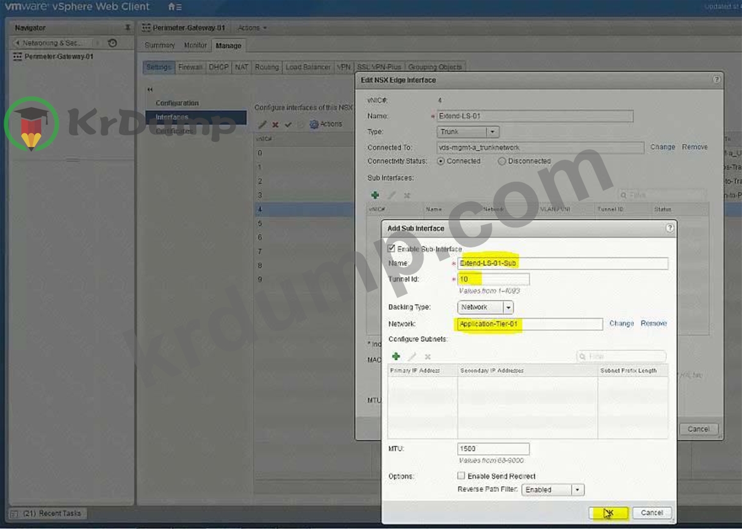742x529 pixels.
Task: Click Cancel in the Edit NSX Edge Interface dialog
Action: [x=699, y=429]
